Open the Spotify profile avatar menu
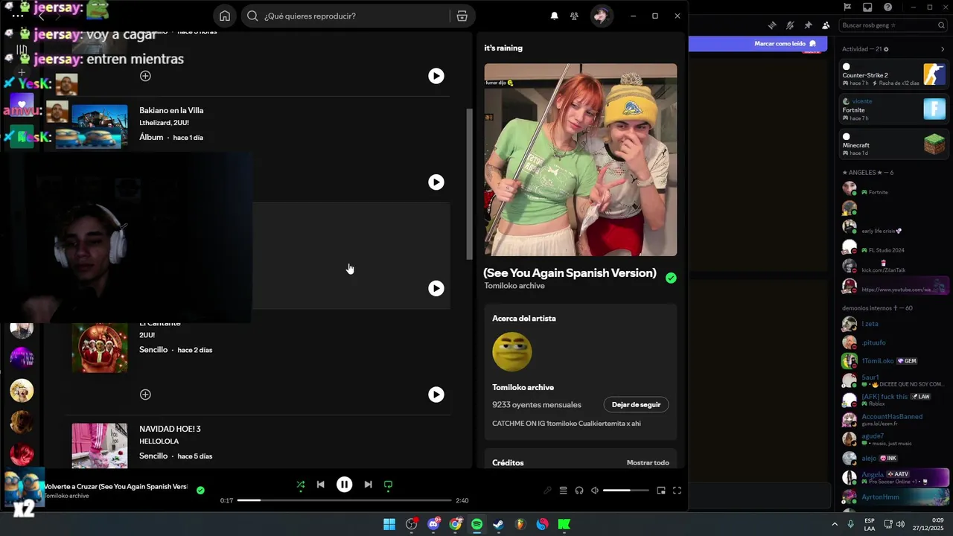The width and height of the screenshot is (953, 536). [x=602, y=16]
